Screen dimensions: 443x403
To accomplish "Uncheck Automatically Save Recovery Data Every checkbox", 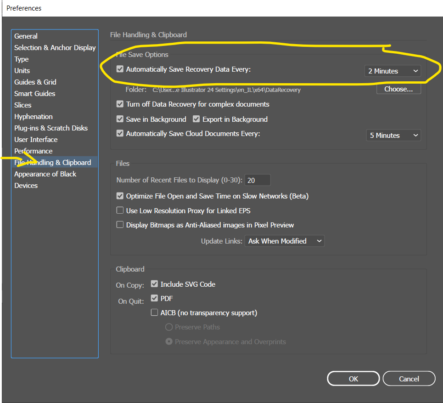I will click(120, 69).
